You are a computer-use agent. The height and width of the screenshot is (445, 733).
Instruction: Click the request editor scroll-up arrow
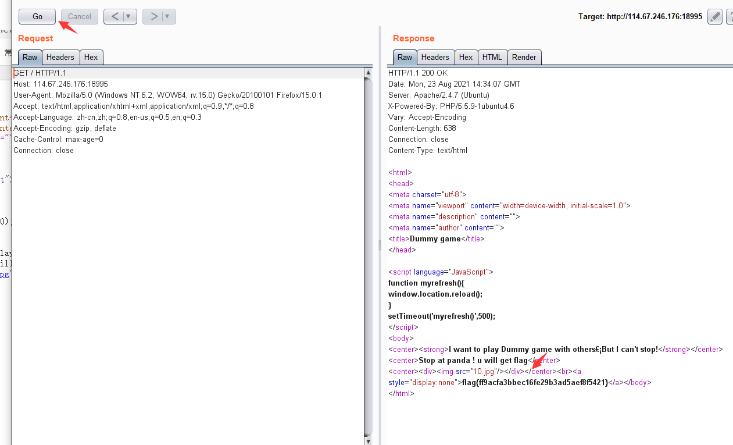click(x=368, y=73)
